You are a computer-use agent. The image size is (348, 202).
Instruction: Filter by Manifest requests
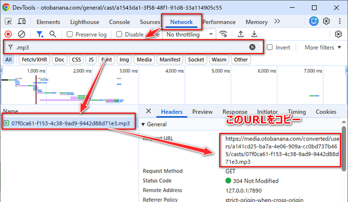[x=170, y=60]
